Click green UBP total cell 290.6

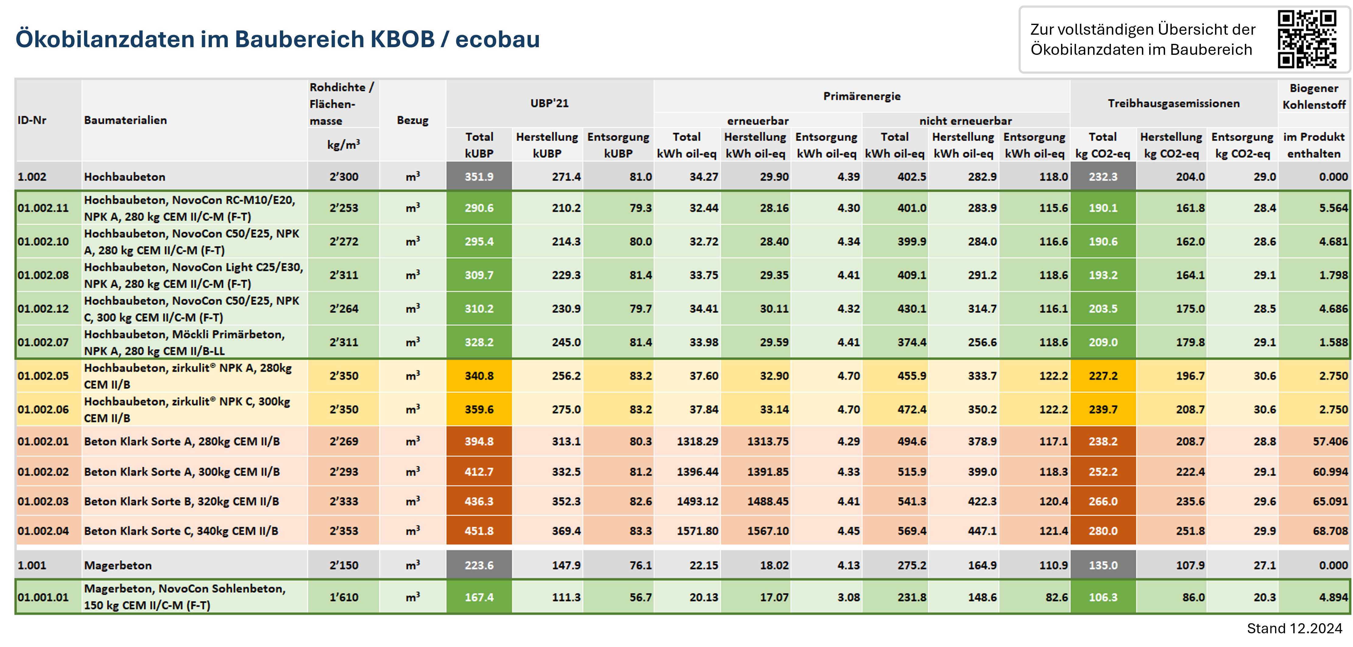tap(479, 208)
